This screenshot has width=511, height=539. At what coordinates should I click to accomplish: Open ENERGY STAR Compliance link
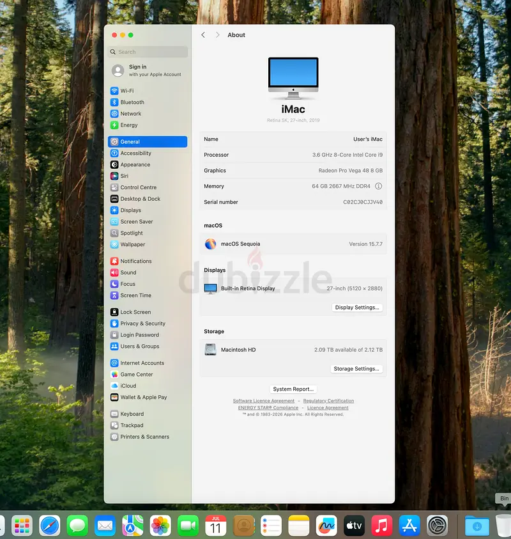click(268, 408)
